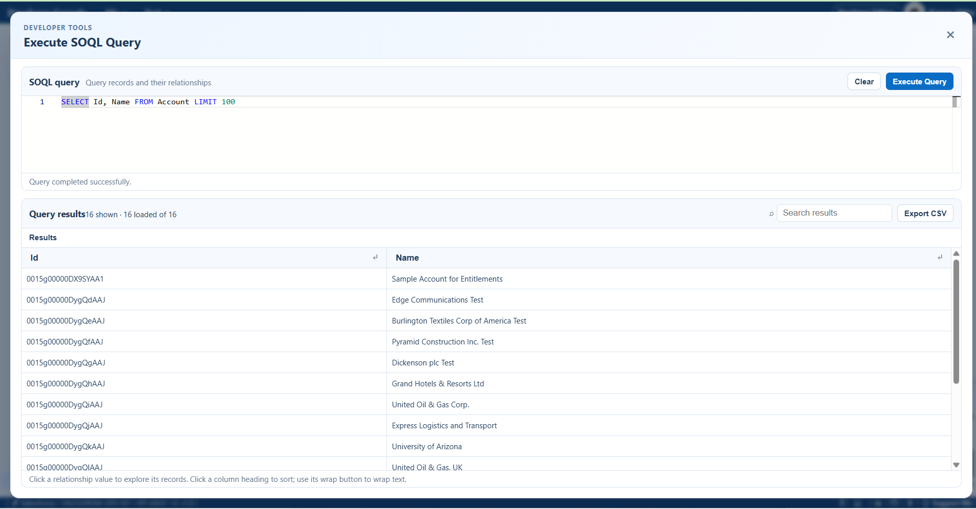Screen dimensions: 976x509
Task: Select Id cell 0015g00000DygQeAAJ
Action: [x=204, y=321]
